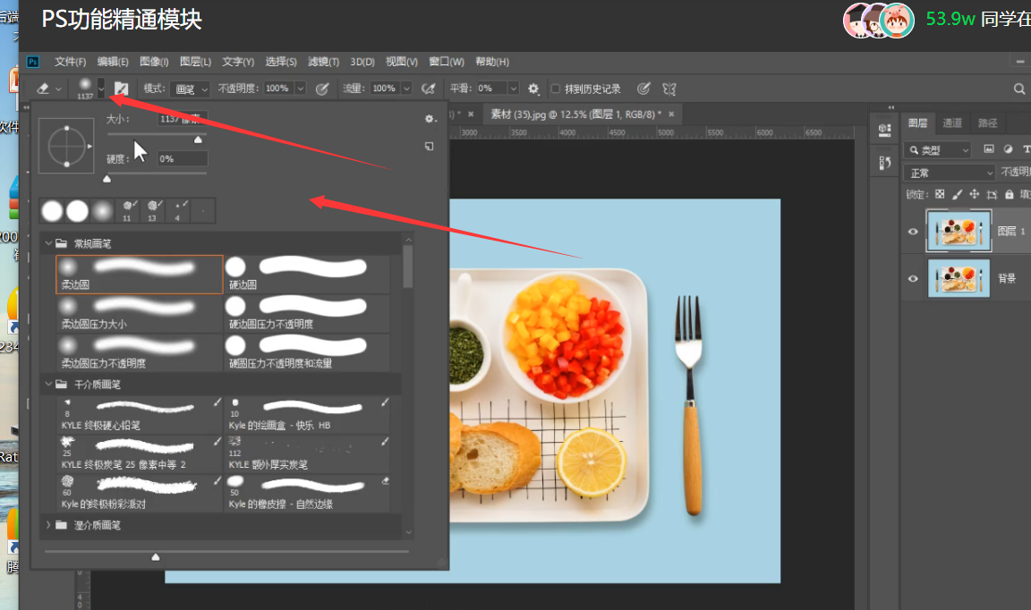Select KYLE 额外厚实炭笔 brush
This screenshot has height=610, width=1031.
pos(307,453)
